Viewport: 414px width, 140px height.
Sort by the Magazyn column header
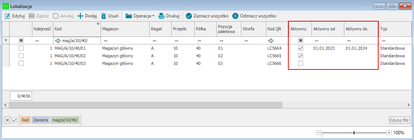[x=125, y=29]
